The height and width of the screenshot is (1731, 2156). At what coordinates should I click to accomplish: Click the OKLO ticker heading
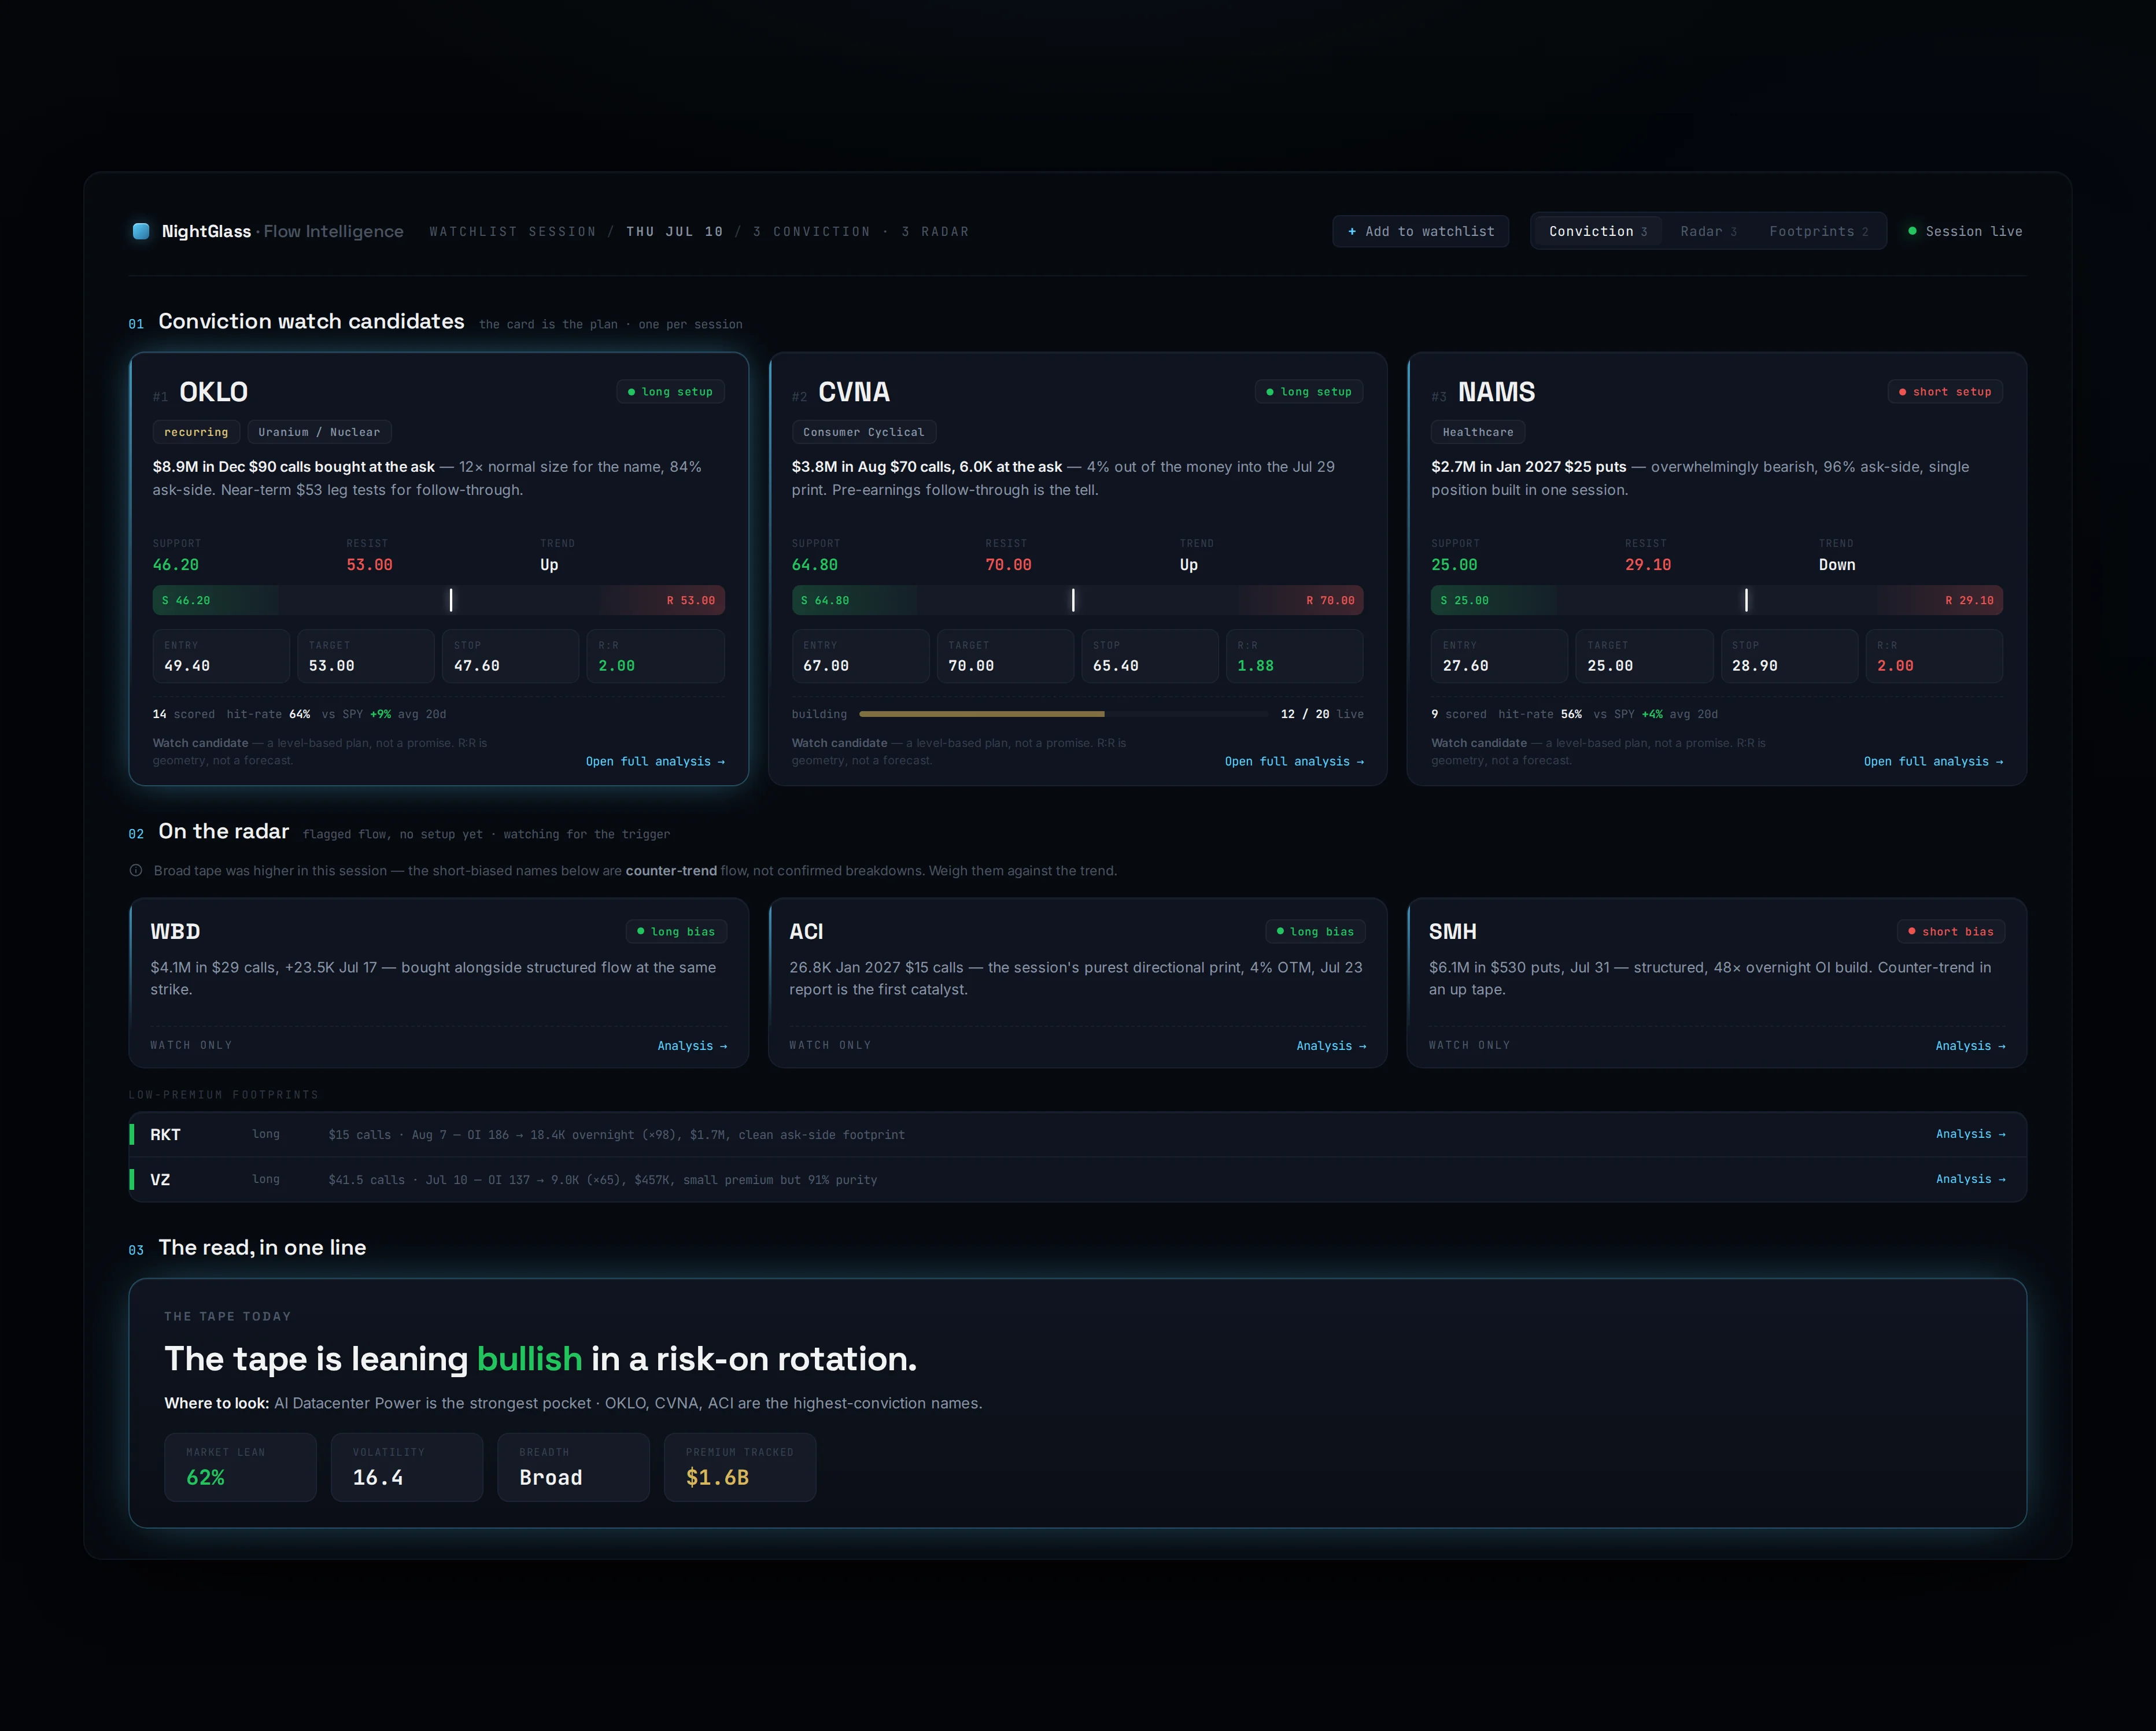pyautogui.click(x=213, y=392)
